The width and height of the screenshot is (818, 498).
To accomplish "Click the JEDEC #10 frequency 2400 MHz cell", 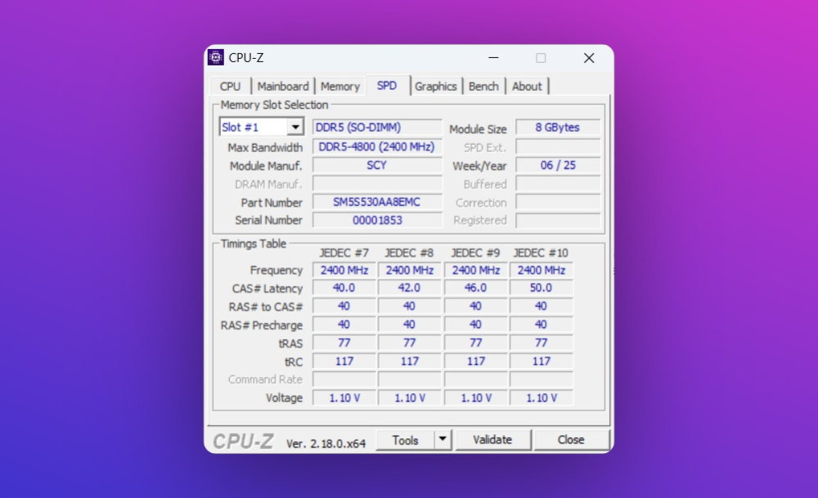I will 541,270.
